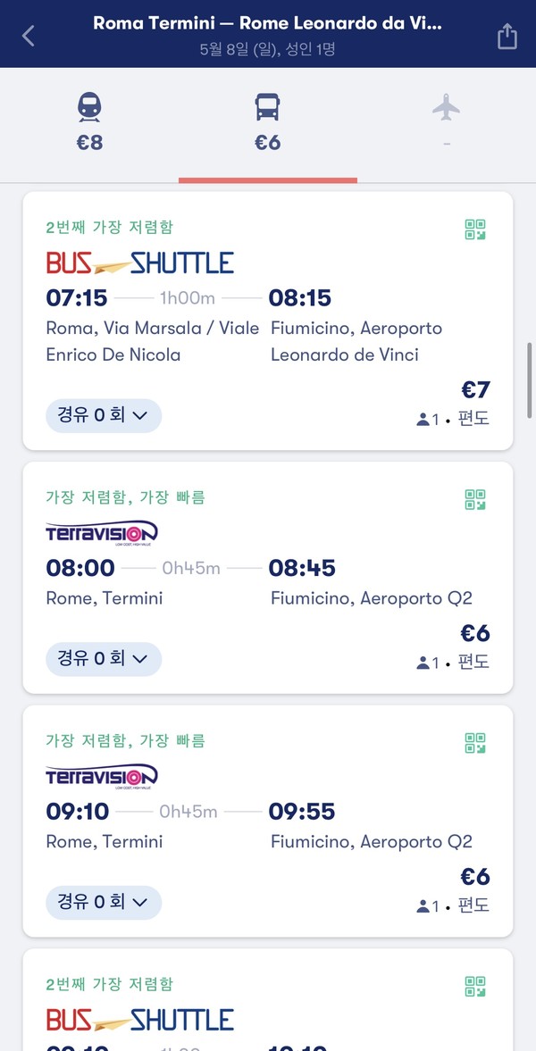
Task: Tap Bus Shuttle logo on 07:15 card
Action: (140, 263)
